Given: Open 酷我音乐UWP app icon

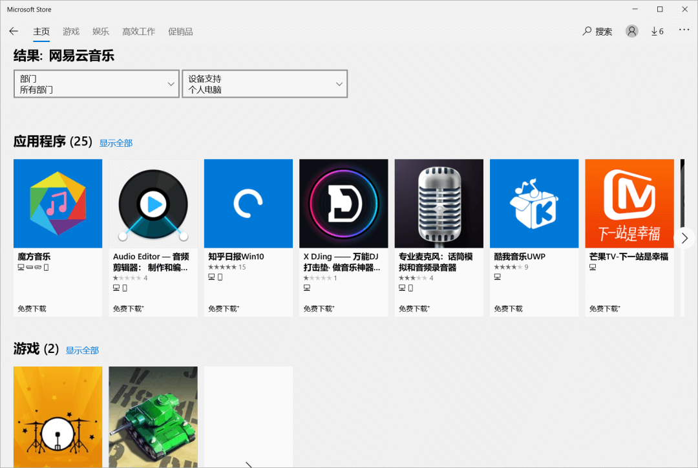Looking at the screenshot, I should coord(534,204).
